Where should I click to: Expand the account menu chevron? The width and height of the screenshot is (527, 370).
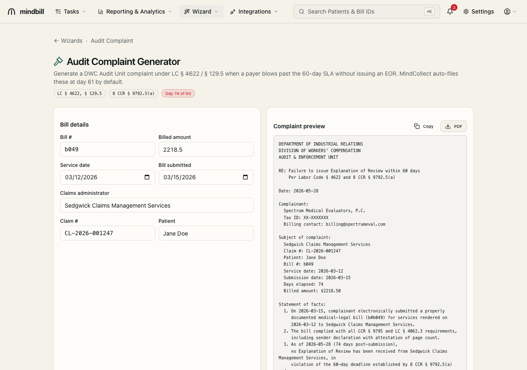click(515, 12)
